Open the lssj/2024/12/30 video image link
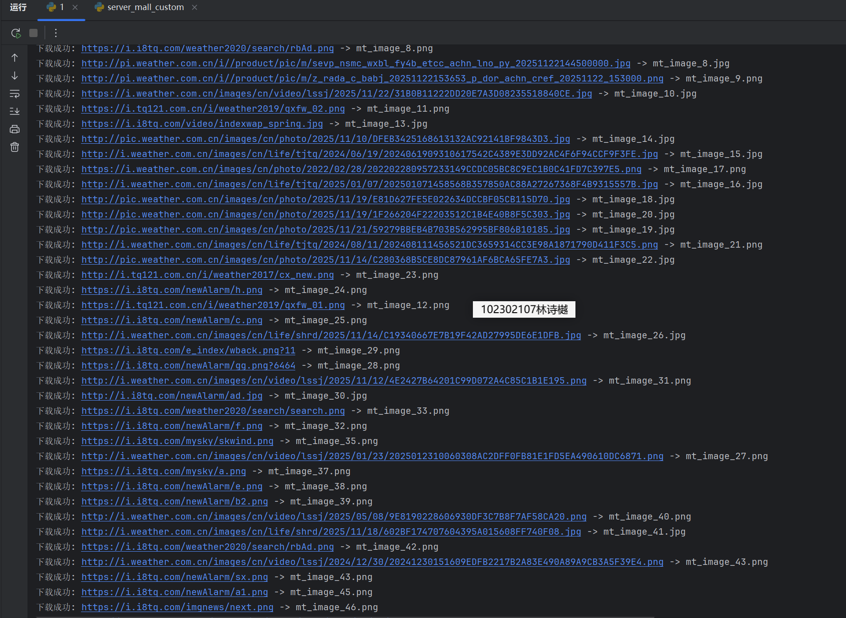Viewport: 846px width, 618px height. coord(372,562)
